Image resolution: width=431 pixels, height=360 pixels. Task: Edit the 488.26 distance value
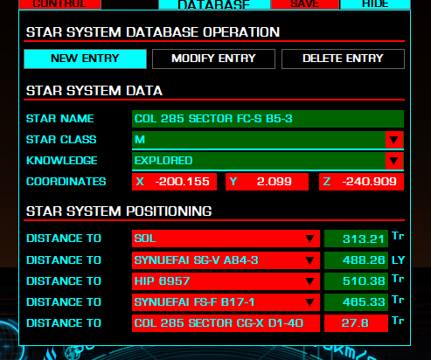(356, 260)
